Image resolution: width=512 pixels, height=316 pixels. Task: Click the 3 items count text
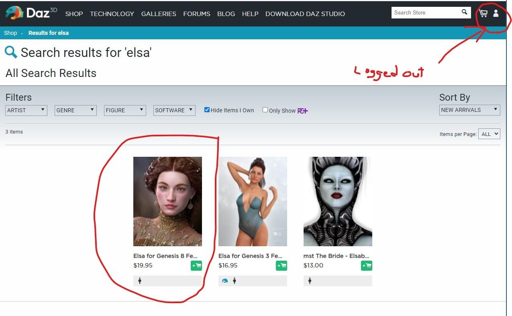(14, 132)
